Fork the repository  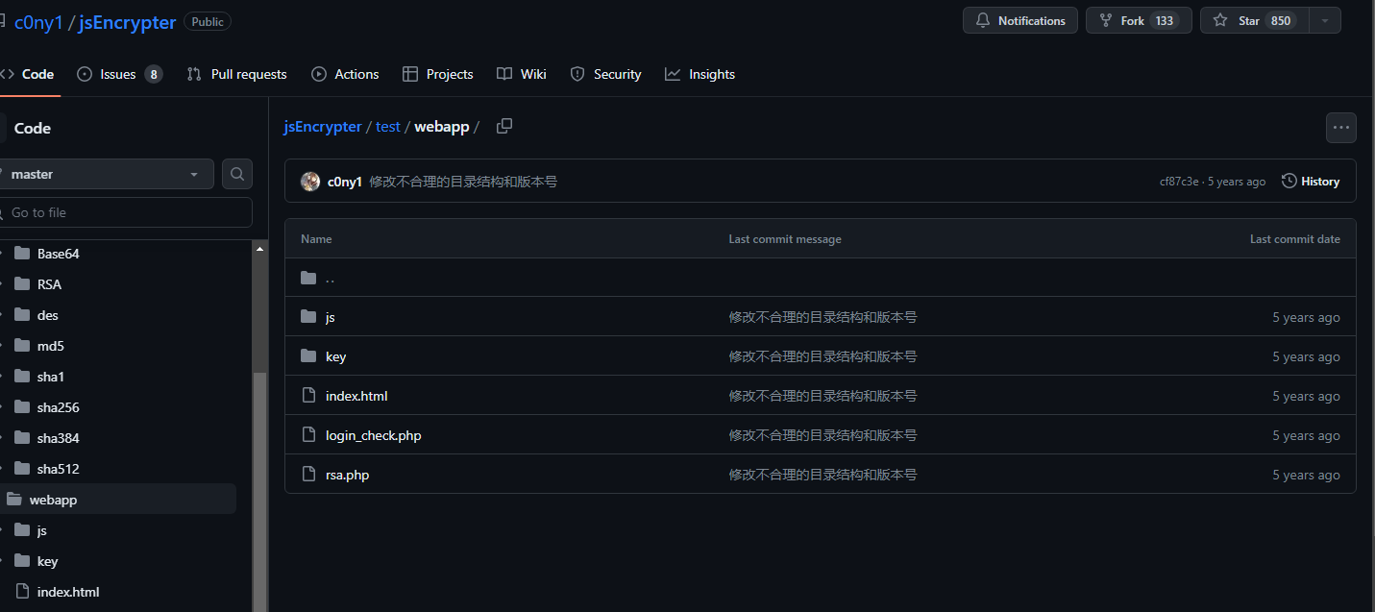pyautogui.click(x=1139, y=20)
